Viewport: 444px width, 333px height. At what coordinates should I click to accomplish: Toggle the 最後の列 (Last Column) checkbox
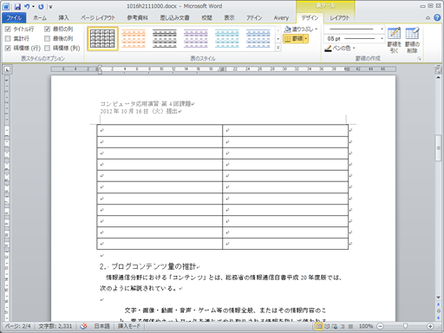(x=48, y=38)
